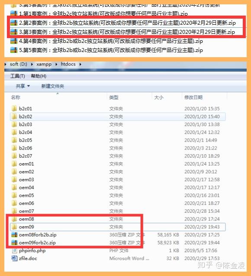This screenshot has width=251, height=276.
Task: Click the folder name oem03
Action: click(26, 179)
